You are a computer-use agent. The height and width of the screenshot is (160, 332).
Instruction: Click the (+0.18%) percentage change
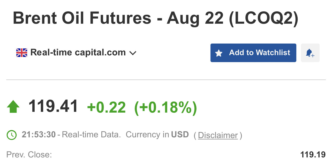[165, 107]
